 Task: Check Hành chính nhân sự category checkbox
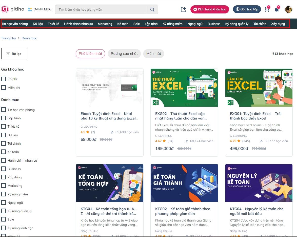[x=4, y=160]
